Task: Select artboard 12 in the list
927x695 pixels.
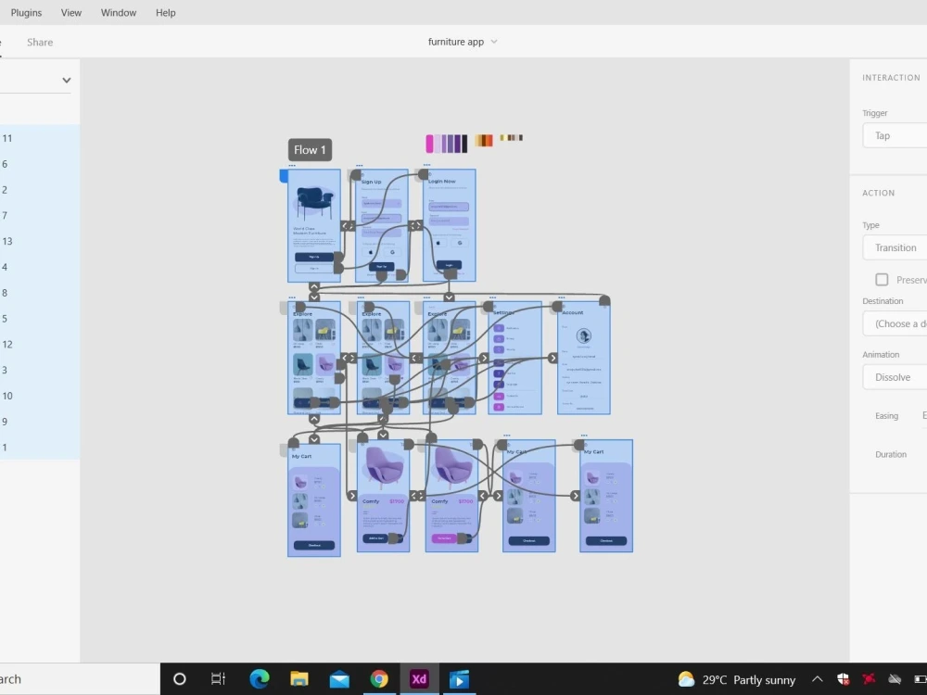Action: click(40, 345)
